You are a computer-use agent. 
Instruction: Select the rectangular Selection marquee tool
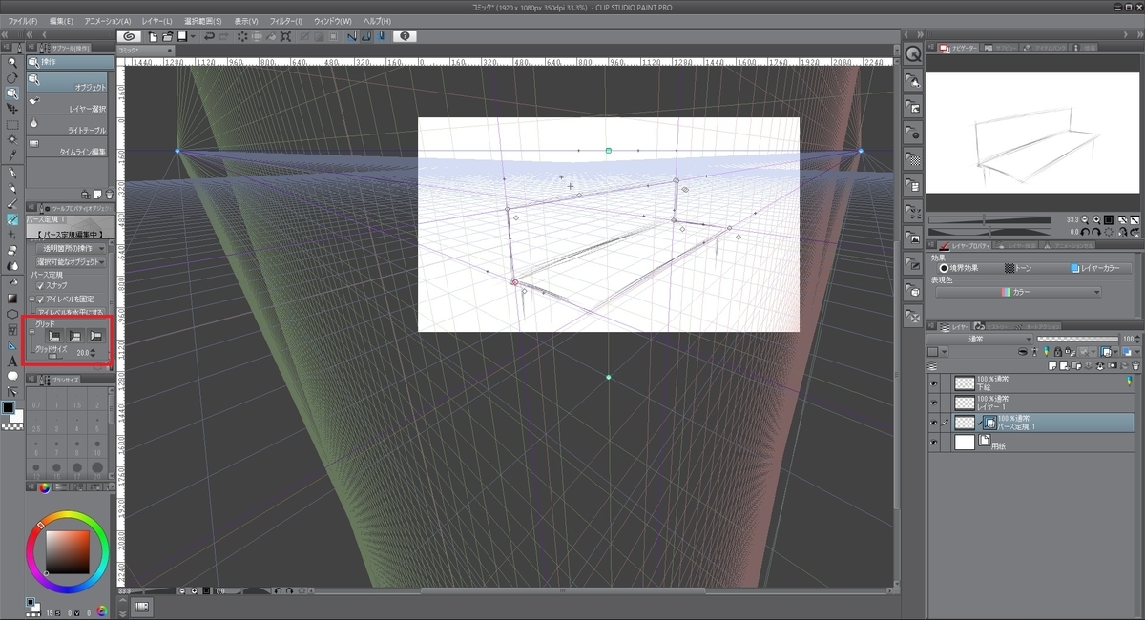12,125
